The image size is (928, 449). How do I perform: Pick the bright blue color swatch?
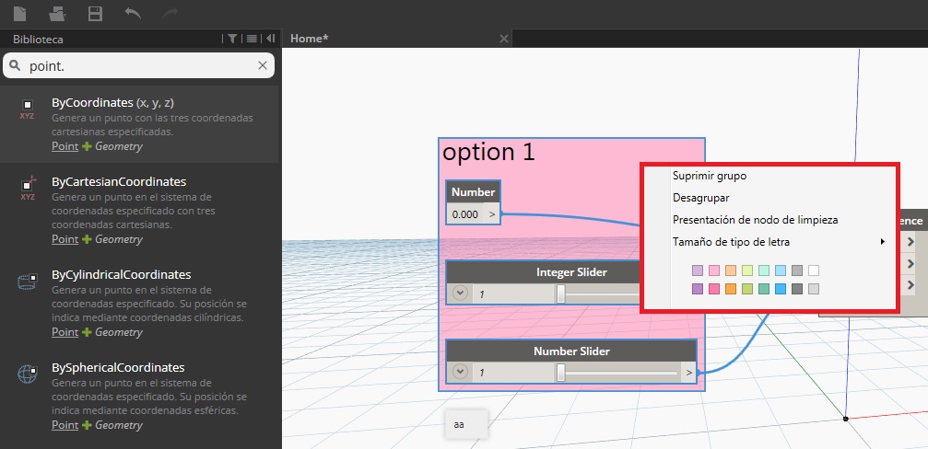tap(780, 289)
